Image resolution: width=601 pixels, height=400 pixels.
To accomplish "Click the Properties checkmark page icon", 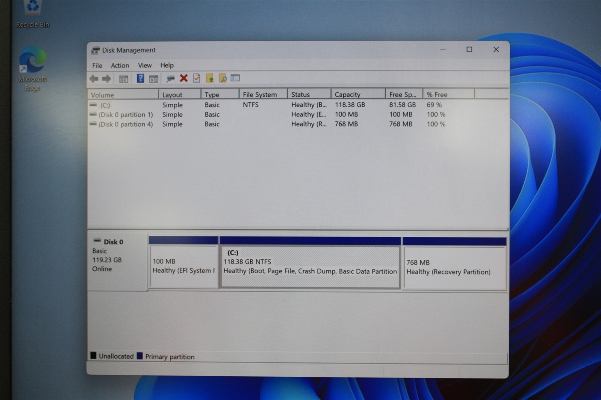I will click(x=197, y=78).
